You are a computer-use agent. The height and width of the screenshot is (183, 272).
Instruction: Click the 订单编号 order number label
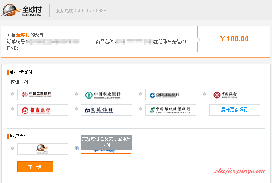[16, 42]
